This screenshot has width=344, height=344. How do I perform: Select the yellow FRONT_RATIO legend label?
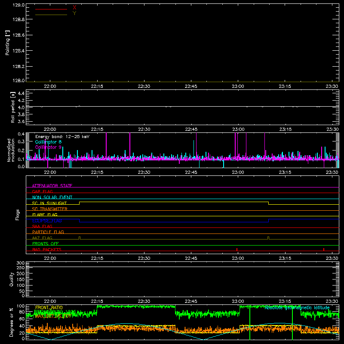click(x=49, y=307)
